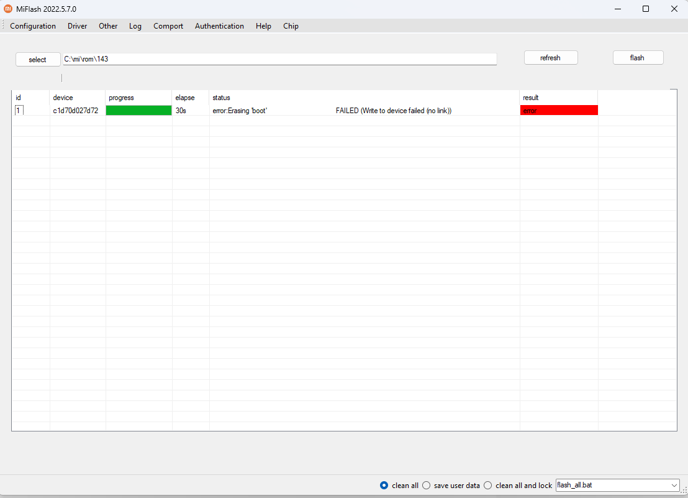Click the ROM path input field
This screenshot has width=688, height=498.
(279, 59)
